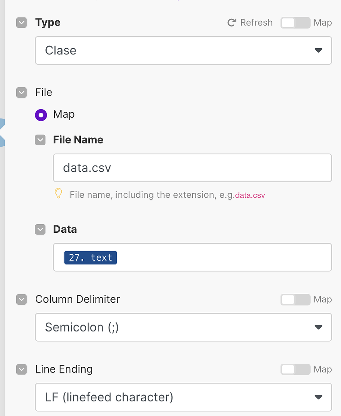
Task: Click the Refresh icon next to Type
Action: [231, 23]
